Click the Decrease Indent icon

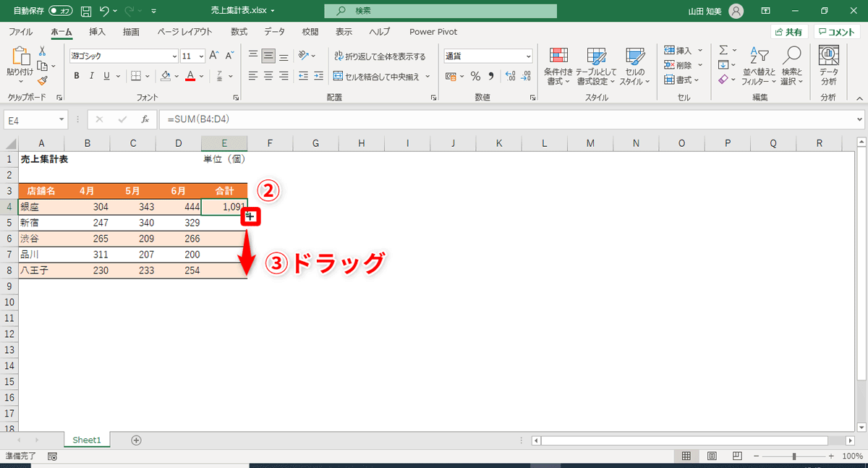(303, 76)
